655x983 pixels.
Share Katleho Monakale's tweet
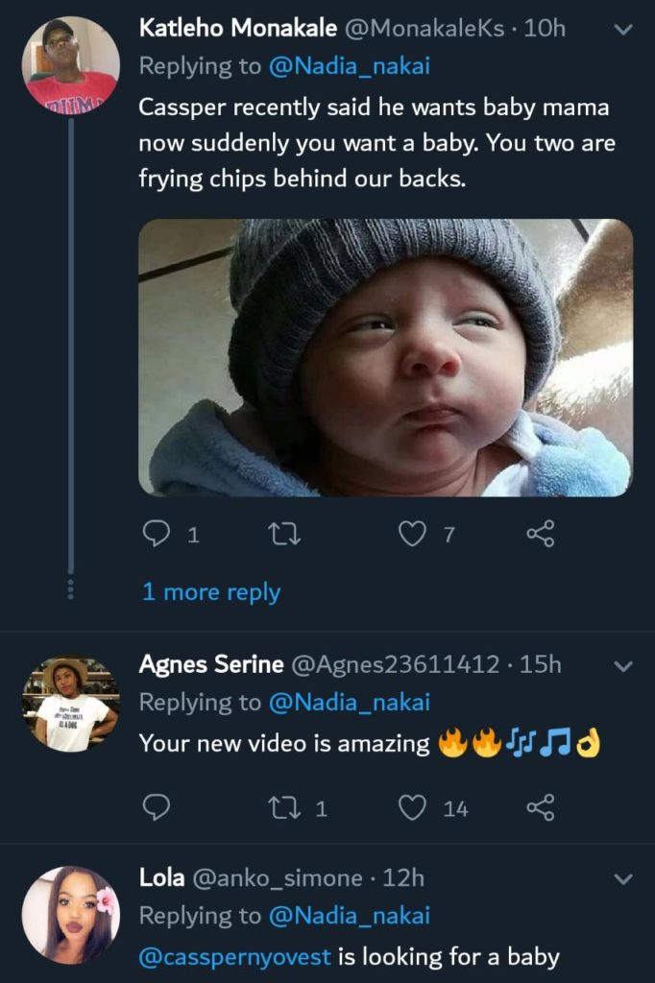point(541,535)
